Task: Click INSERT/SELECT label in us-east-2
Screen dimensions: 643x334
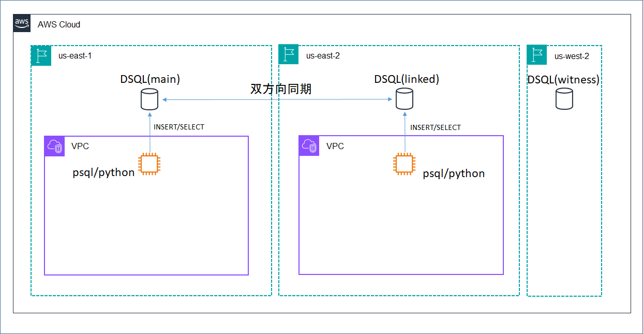Action: point(436,127)
